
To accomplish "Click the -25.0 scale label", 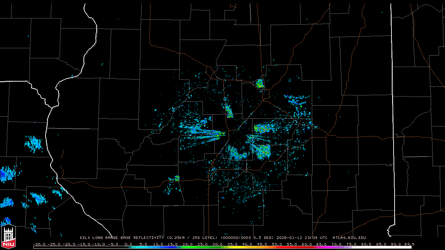I will click(x=54, y=244).
